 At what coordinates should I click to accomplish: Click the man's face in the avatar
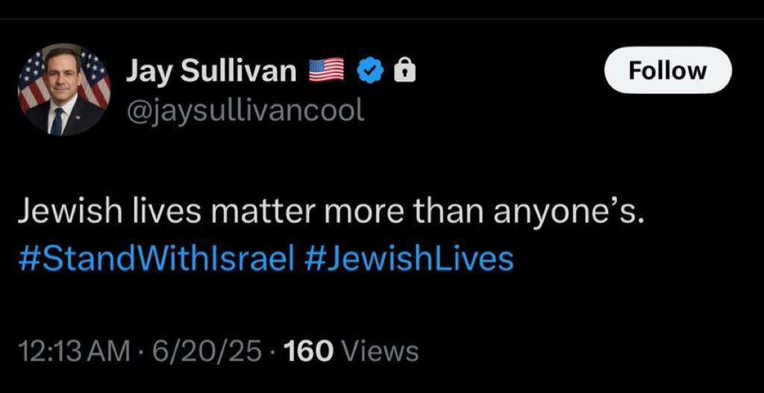pos(63,73)
